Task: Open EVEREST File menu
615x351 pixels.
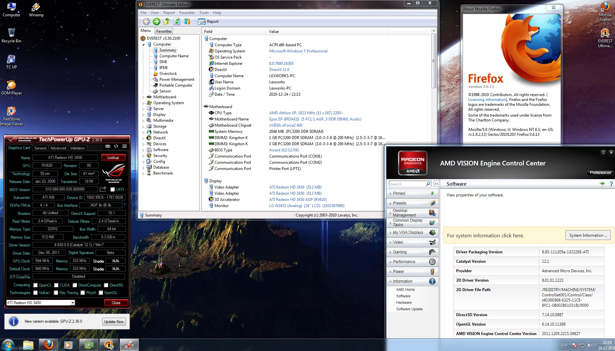Action: point(143,13)
